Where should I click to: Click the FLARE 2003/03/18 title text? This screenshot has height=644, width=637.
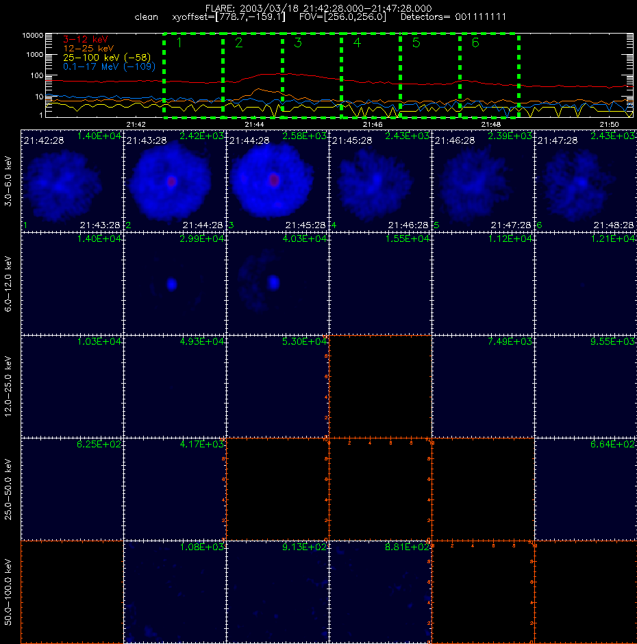click(318, 8)
